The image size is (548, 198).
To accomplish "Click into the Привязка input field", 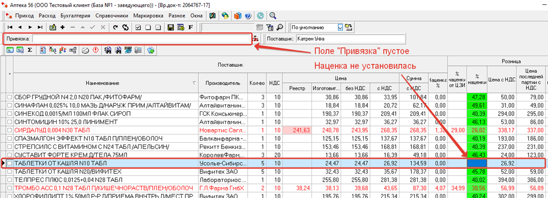I will (141, 39).
